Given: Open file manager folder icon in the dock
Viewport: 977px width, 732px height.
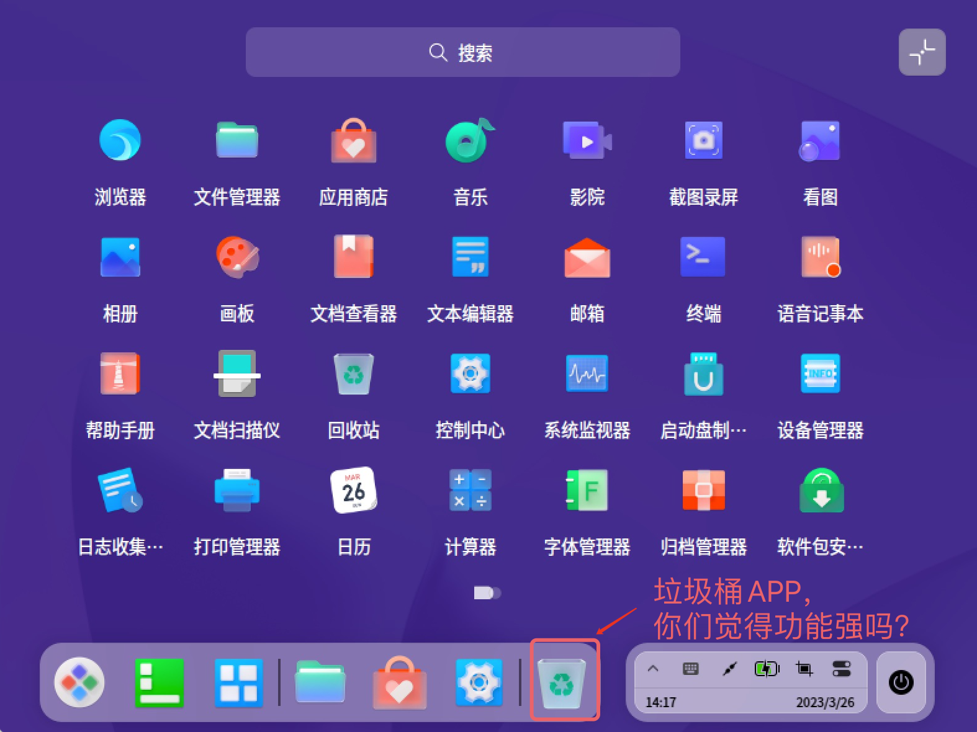Looking at the screenshot, I should pyautogui.click(x=320, y=682).
